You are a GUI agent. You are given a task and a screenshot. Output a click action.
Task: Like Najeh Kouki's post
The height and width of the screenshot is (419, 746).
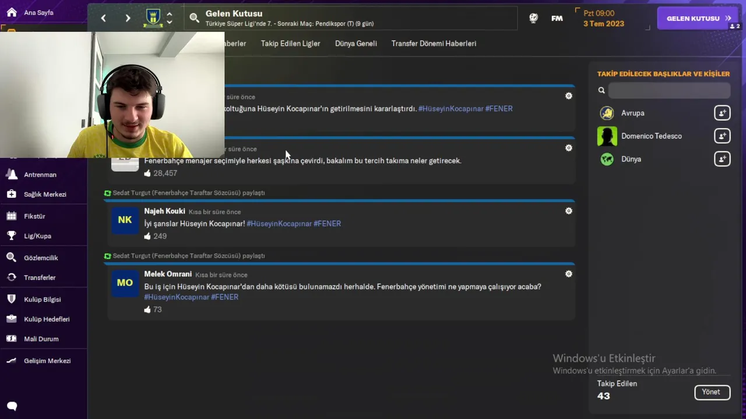(x=147, y=236)
